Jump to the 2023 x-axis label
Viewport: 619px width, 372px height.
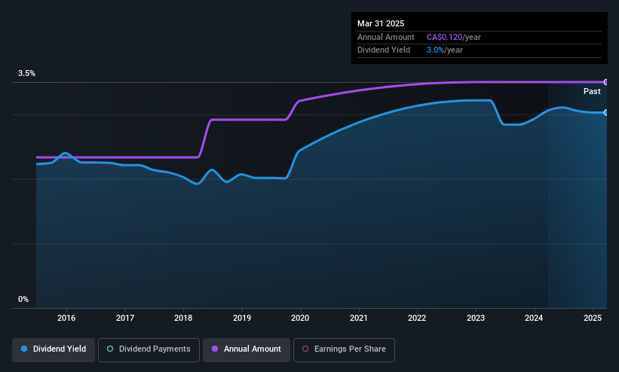pyautogui.click(x=476, y=319)
